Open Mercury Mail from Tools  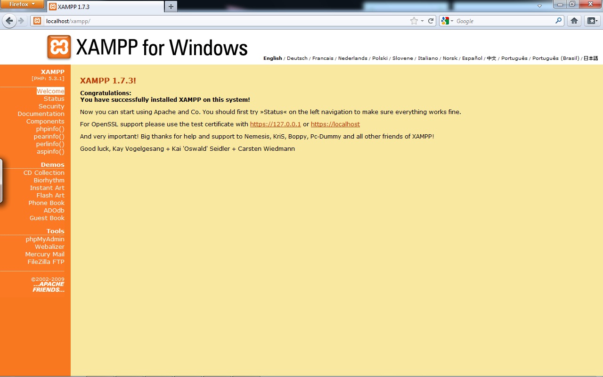(x=45, y=254)
